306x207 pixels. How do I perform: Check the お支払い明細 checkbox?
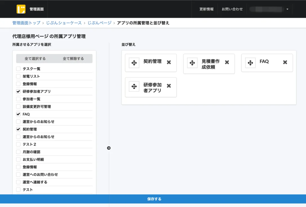tap(18, 159)
